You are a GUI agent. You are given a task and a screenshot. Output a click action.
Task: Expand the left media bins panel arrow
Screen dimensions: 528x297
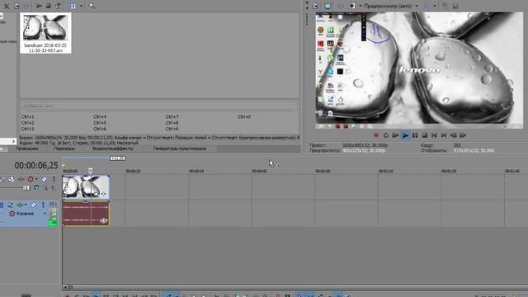click(13, 141)
